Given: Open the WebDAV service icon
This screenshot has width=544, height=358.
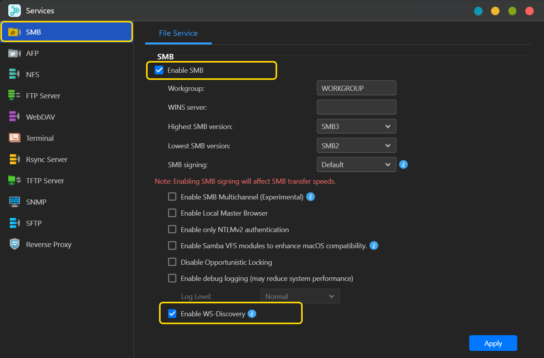Looking at the screenshot, I should [15, 117].
